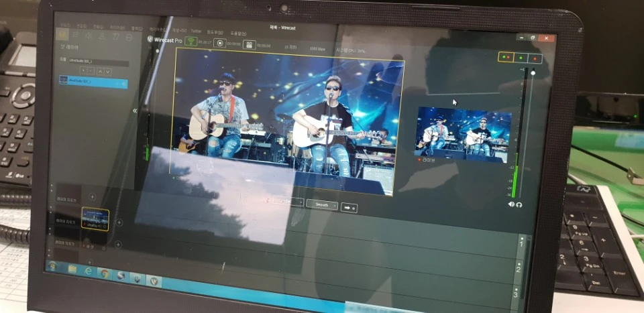Collapse the shot inspector panel with chevron
The image size is (644, 313).
point(135,111)
